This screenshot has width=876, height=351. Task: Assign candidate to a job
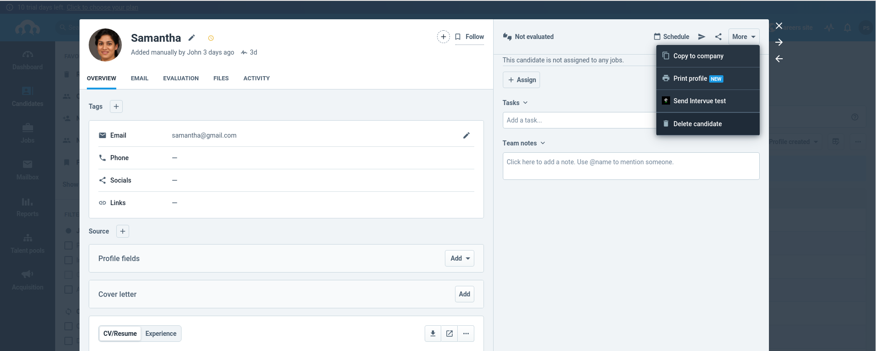[521, 80]
